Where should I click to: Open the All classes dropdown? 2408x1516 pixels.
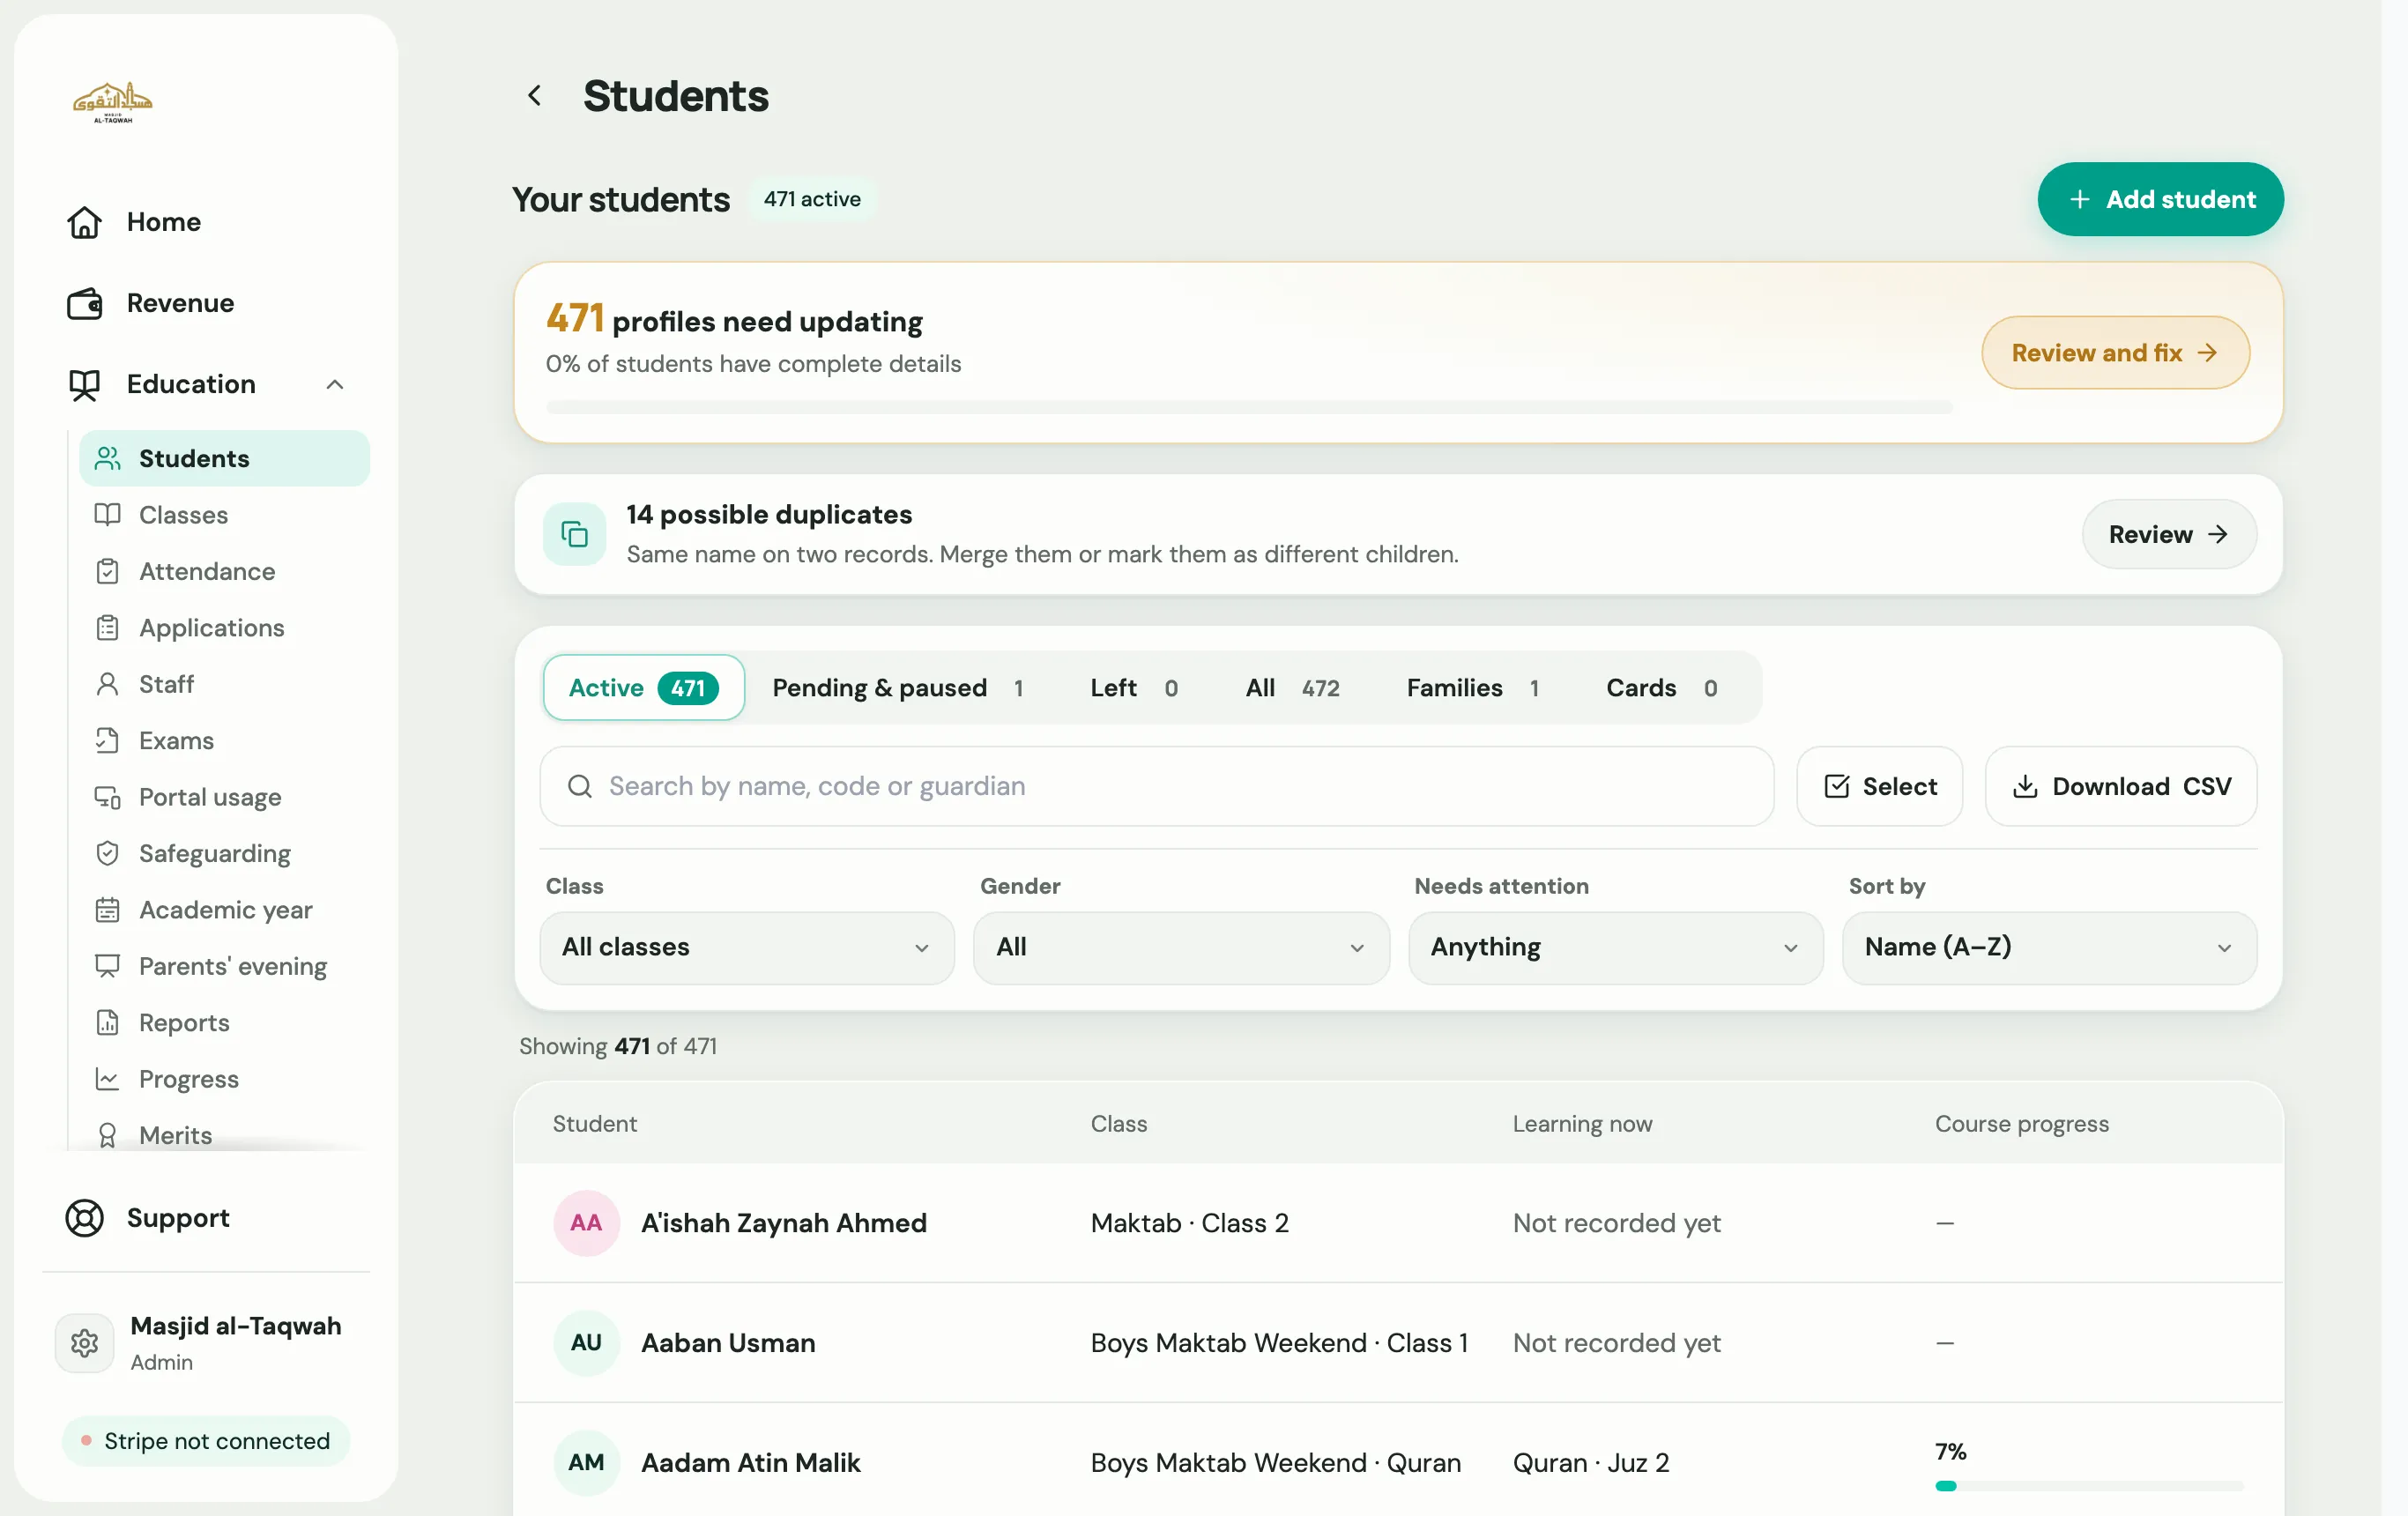tap(747, 947)
